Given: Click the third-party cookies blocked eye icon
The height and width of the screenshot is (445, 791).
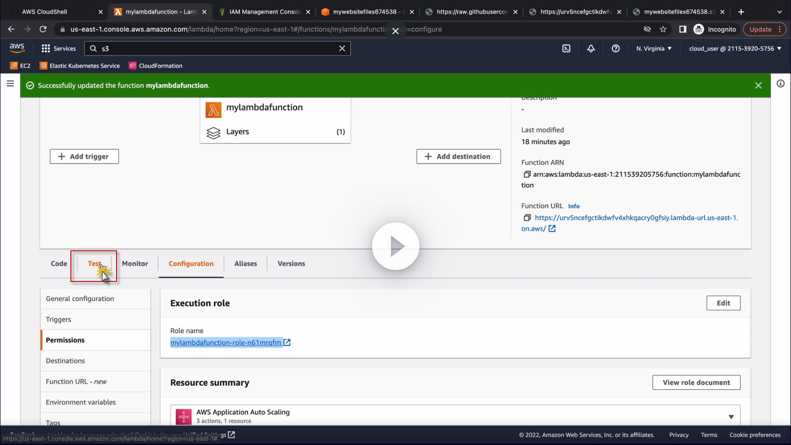Looking at the screenshot, I should tap(647, 29).
